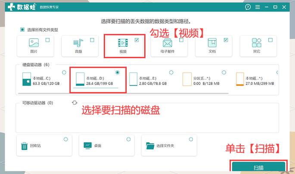
Task: Select the 本地磁盘 D: radio button
Action: pos(118,73)
